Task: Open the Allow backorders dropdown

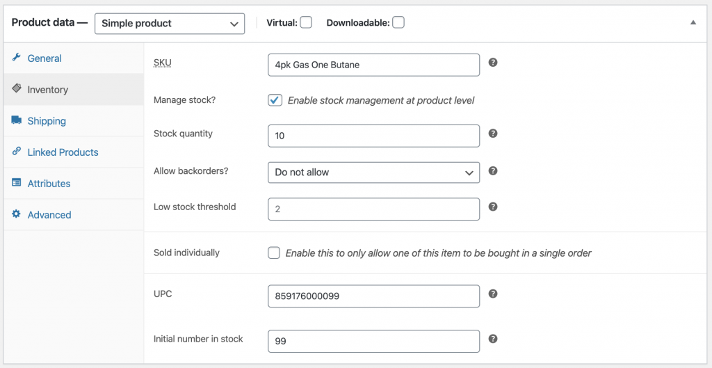Action: point(373,173)
